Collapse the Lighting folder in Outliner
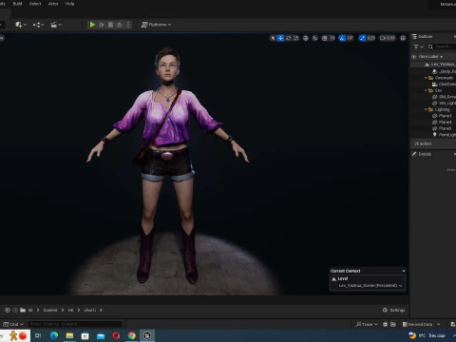This screenshot has height=342, width=456. point(426,109)
